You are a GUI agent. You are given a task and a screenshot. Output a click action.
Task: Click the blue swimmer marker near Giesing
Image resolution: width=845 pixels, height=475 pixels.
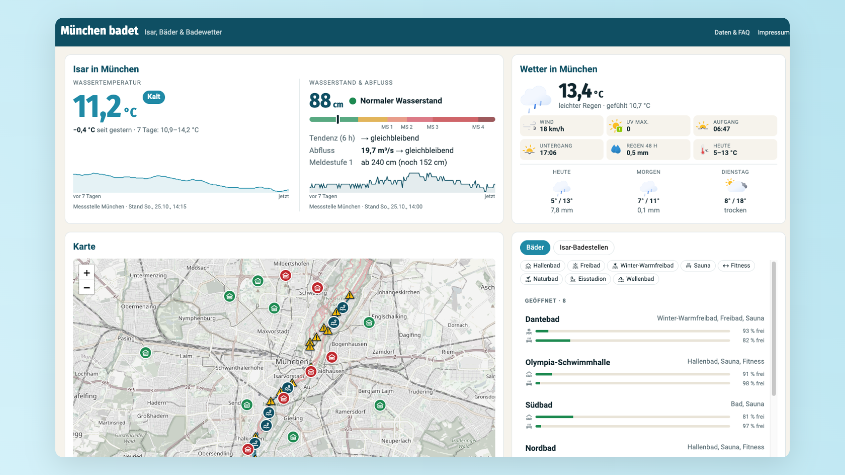click(x=269, y=412)
